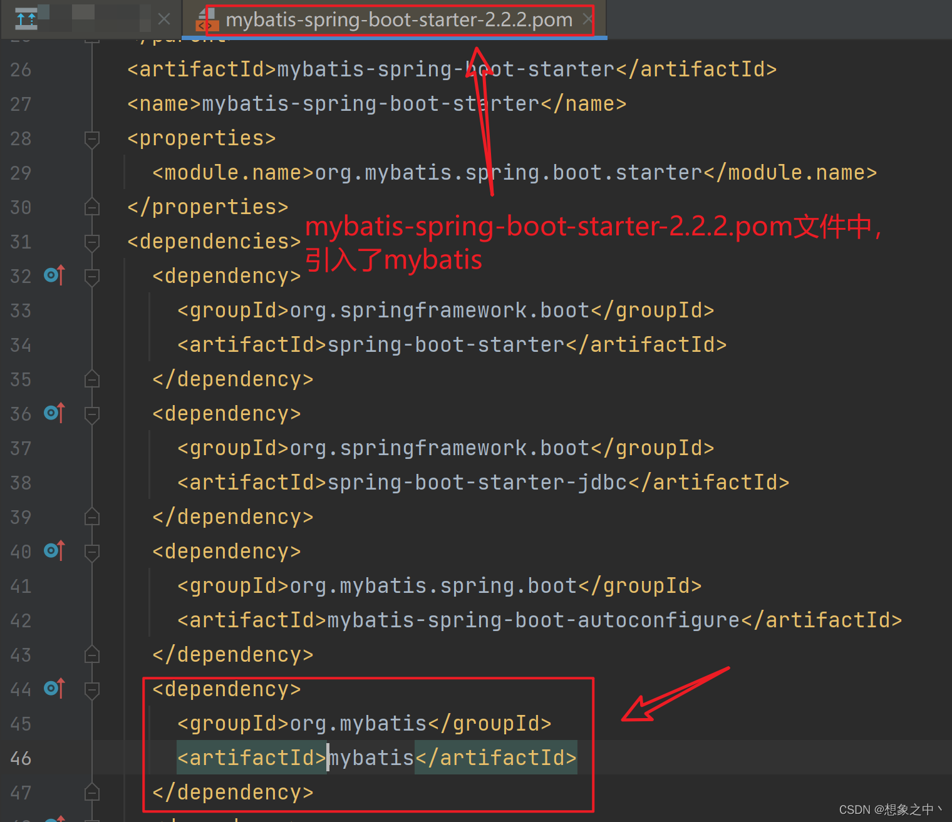Click the opening dependency tag on line 32
952x822 pixels.
[227, 276]
